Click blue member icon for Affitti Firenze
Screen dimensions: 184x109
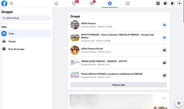[164, 25]
